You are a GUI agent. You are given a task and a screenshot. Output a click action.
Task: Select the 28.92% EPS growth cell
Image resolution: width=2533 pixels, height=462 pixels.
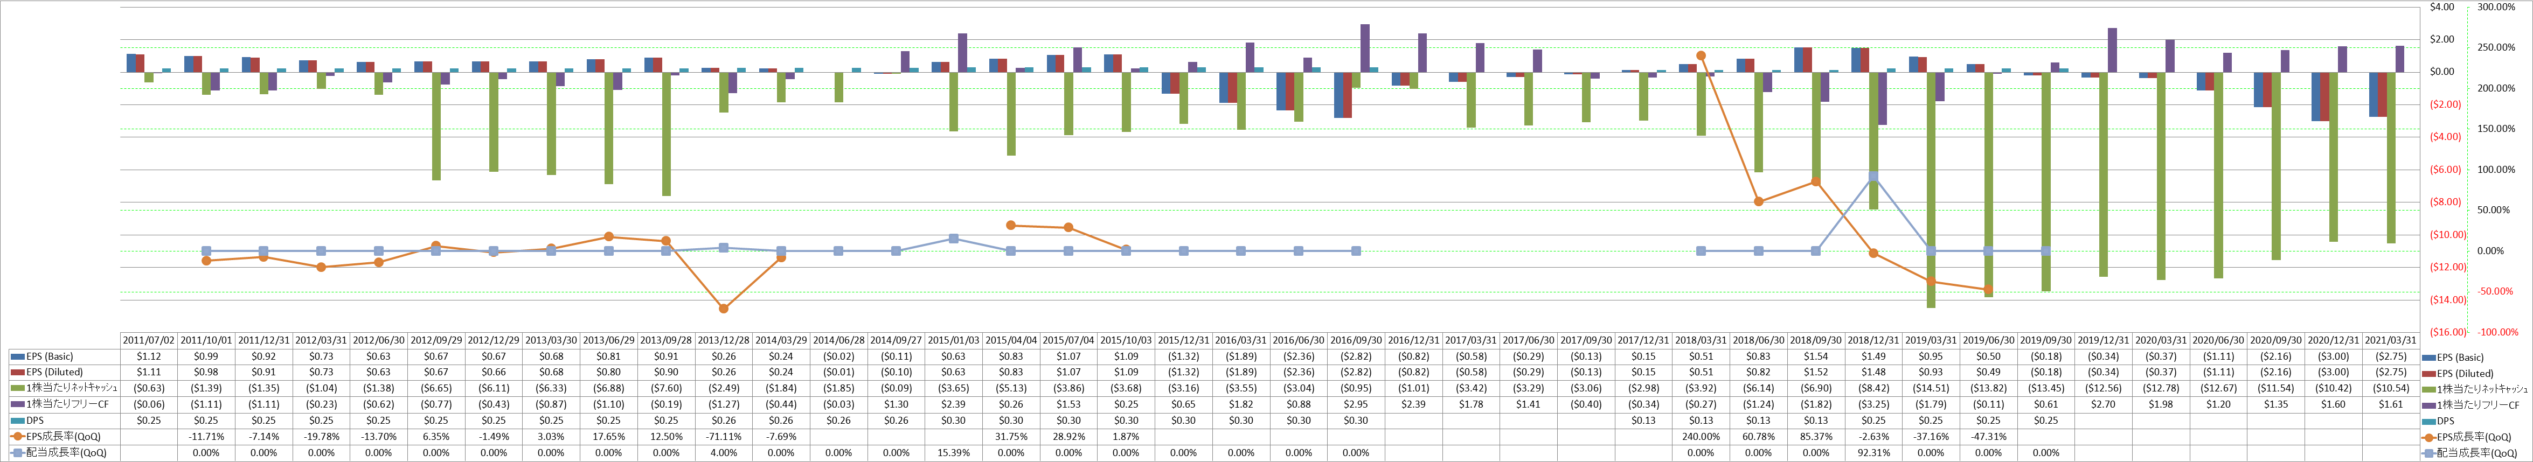(x=1068, y=437)
